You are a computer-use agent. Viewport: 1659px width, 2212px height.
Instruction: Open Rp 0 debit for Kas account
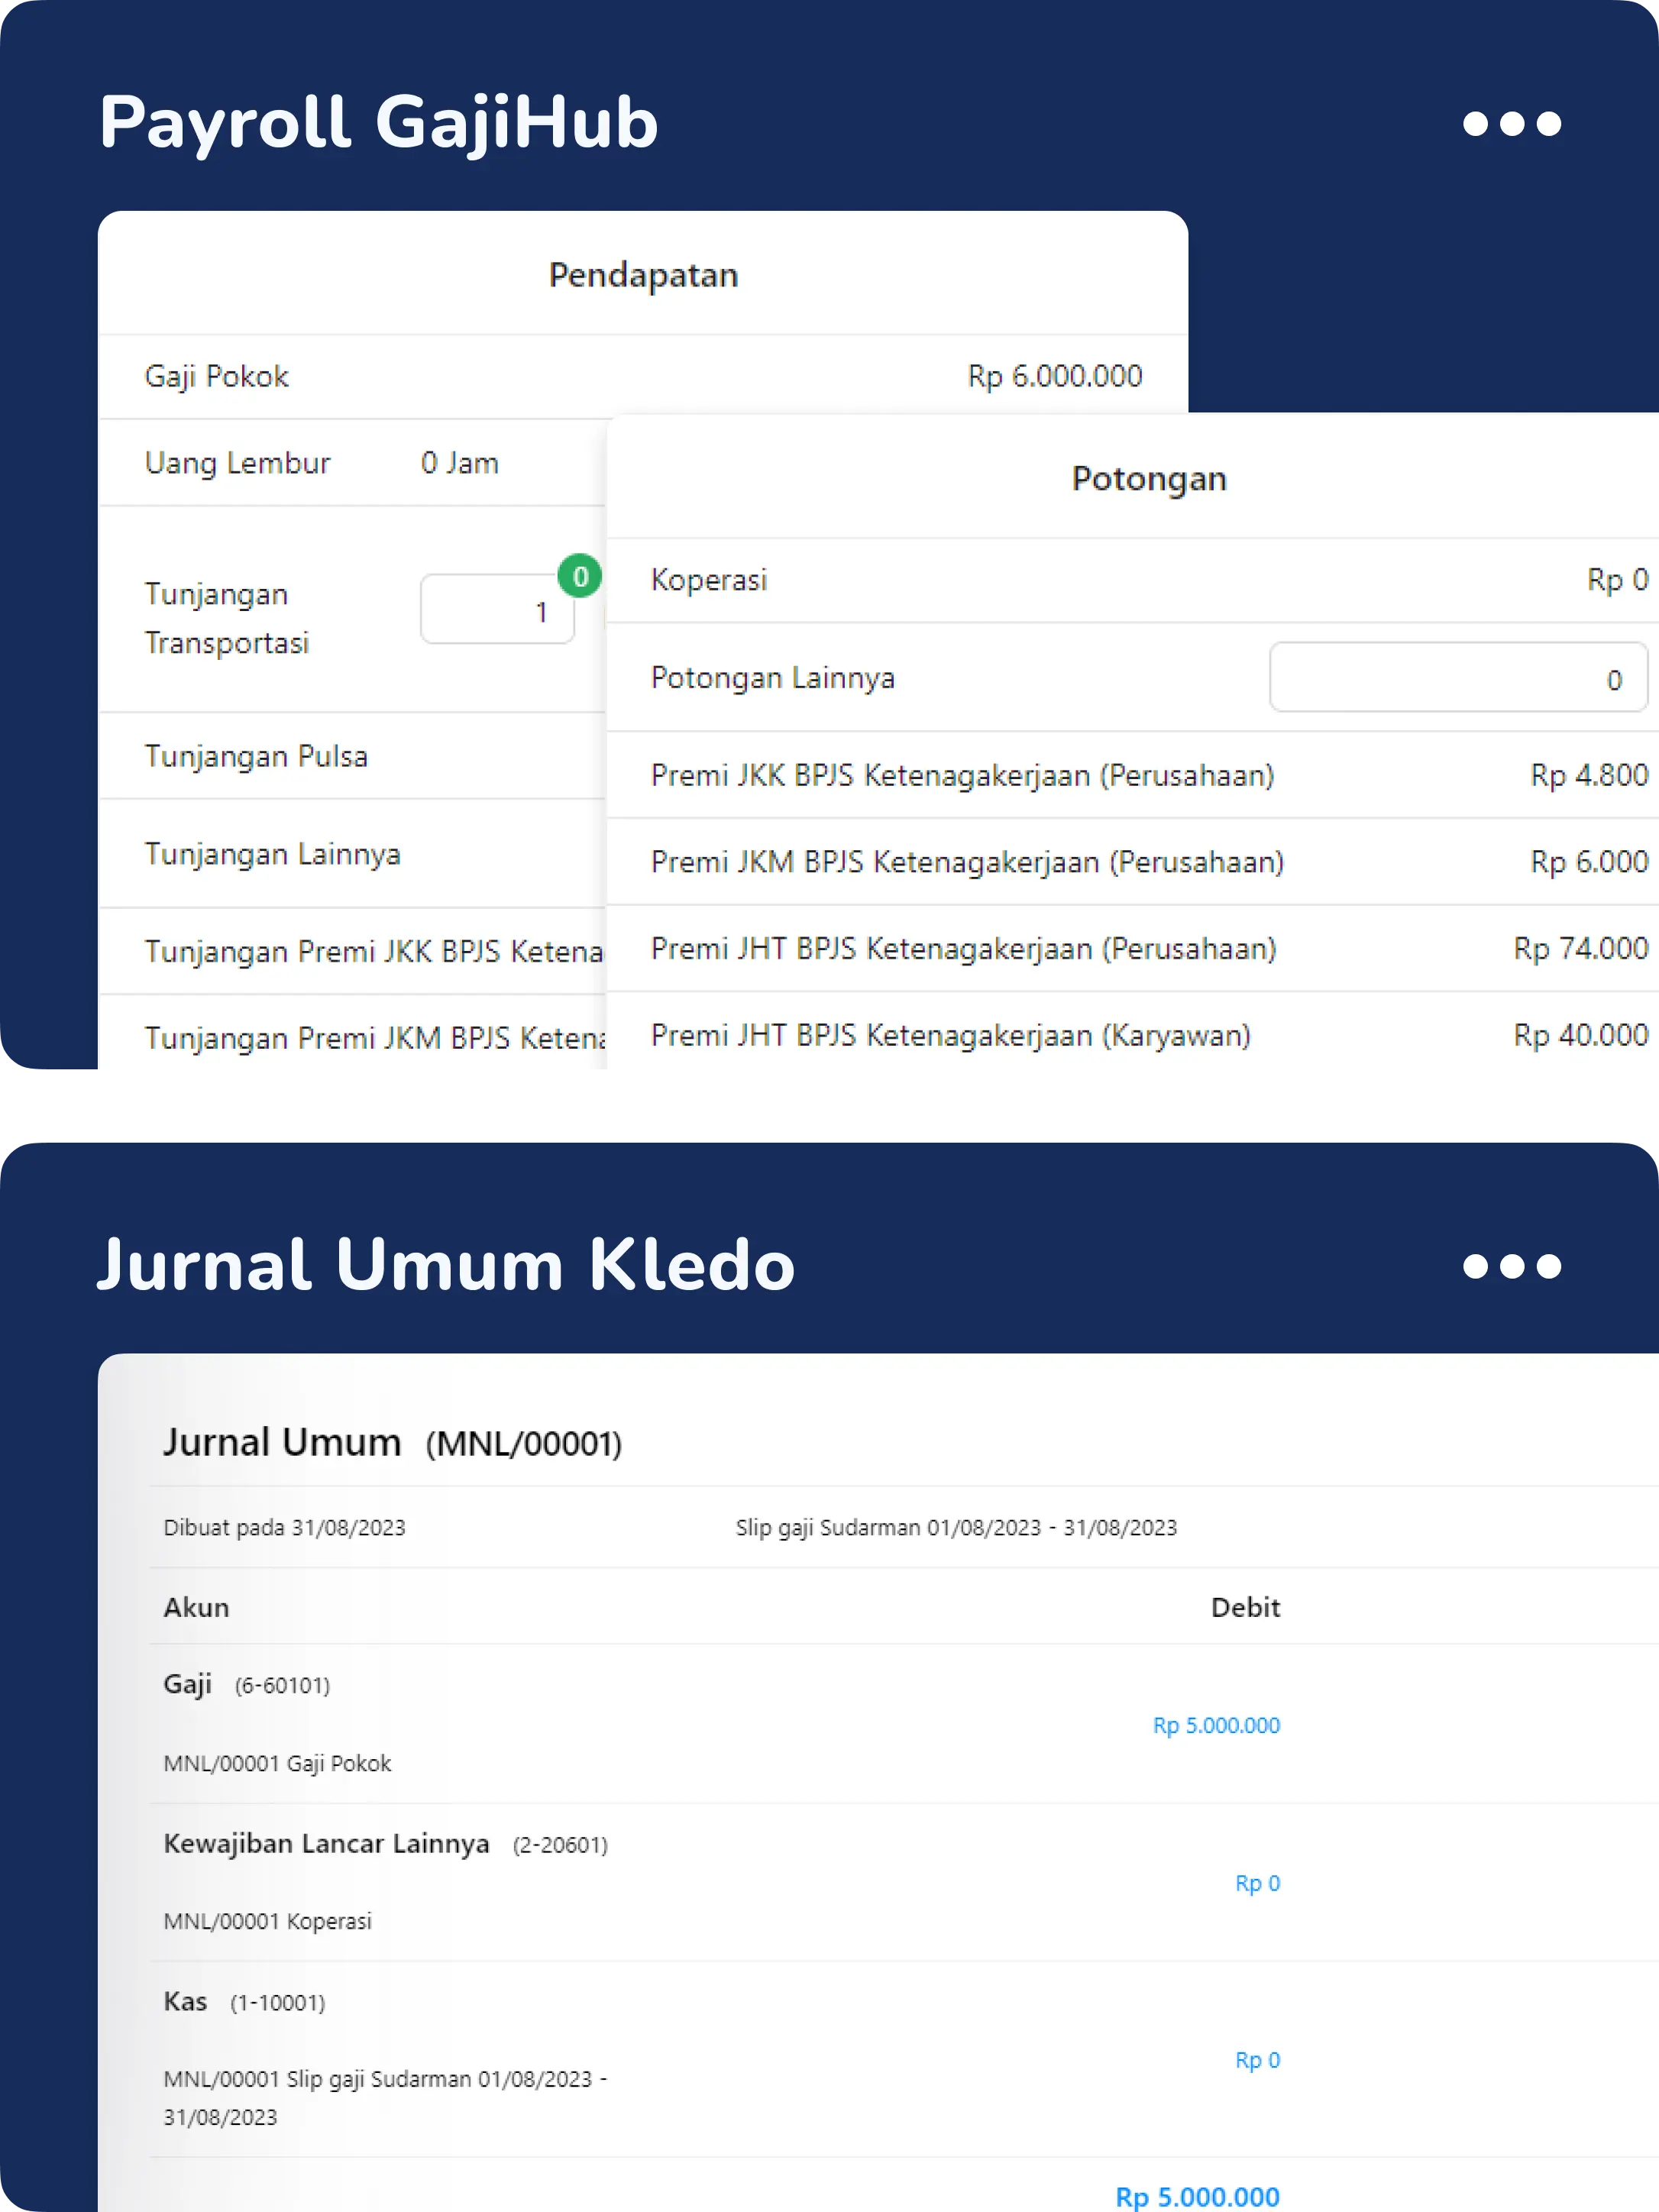pyautogui.click(x=1257, y=2060)
